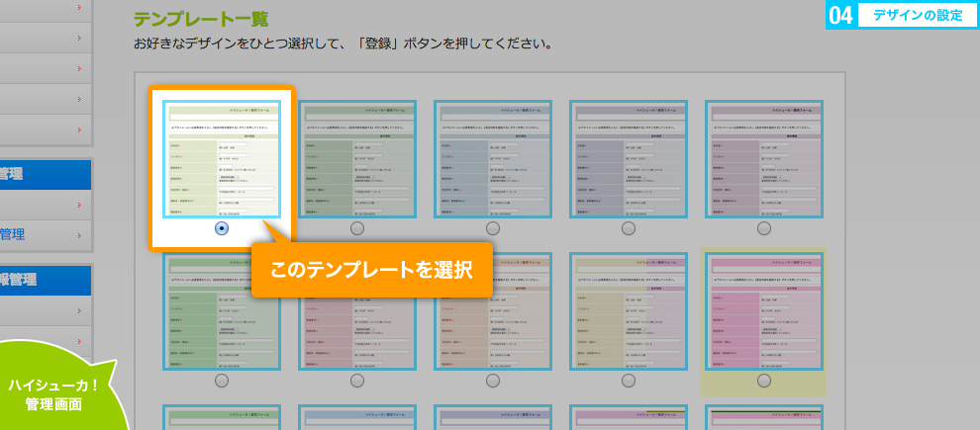This screenshot has height=430, width=980.
Task: Click the first-row purple template thumbnail
Action: click(629, 159)
